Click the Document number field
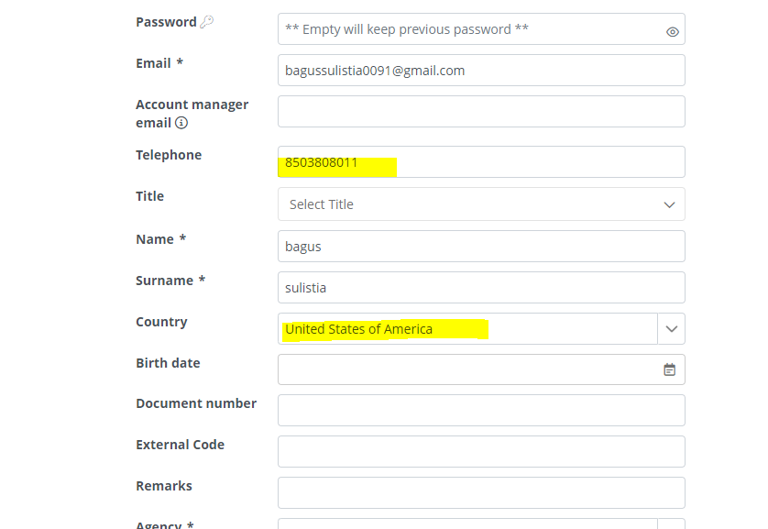 [x=481, y=411]
